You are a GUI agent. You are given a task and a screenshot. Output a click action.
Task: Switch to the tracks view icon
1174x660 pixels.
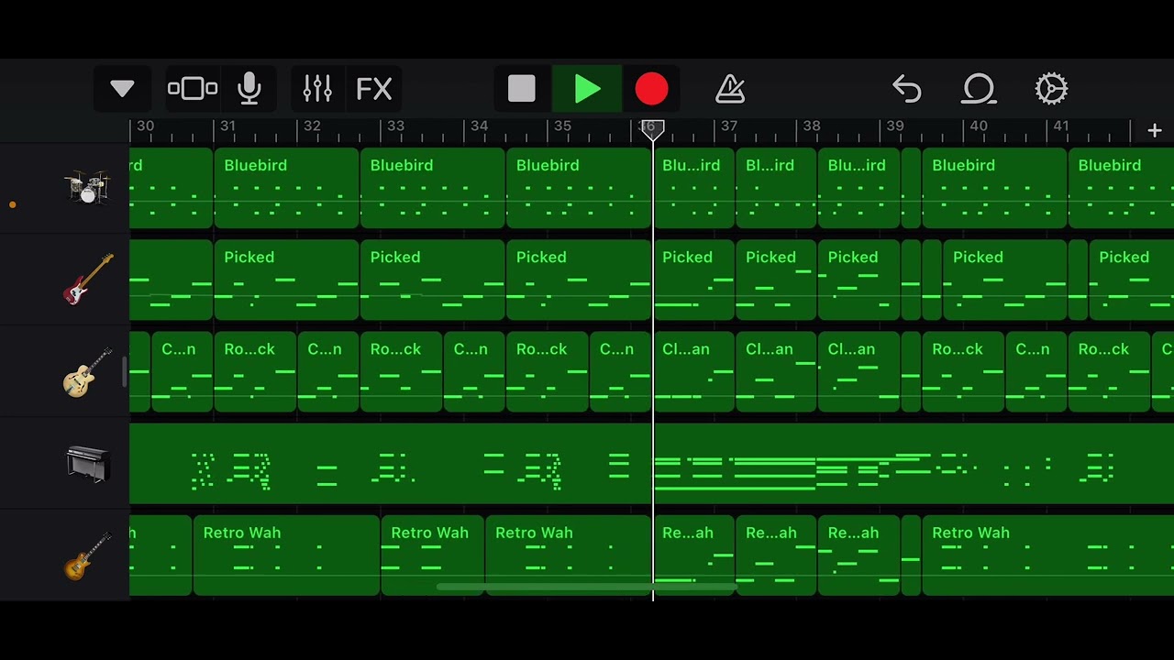(x=193, y=89)
